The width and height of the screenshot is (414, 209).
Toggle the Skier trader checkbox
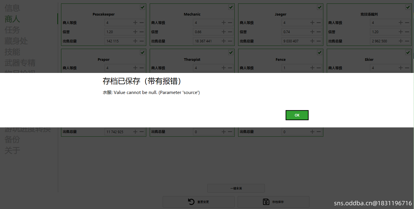click(x=408, y=52)
